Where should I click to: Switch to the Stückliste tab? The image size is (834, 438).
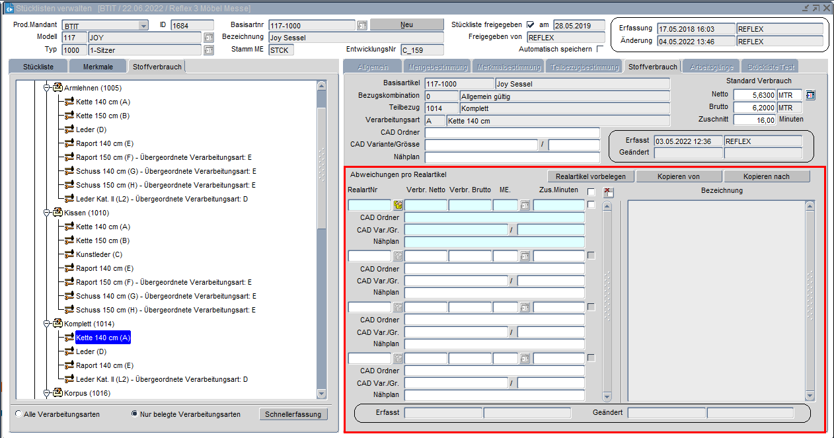[x=38, y=67]
